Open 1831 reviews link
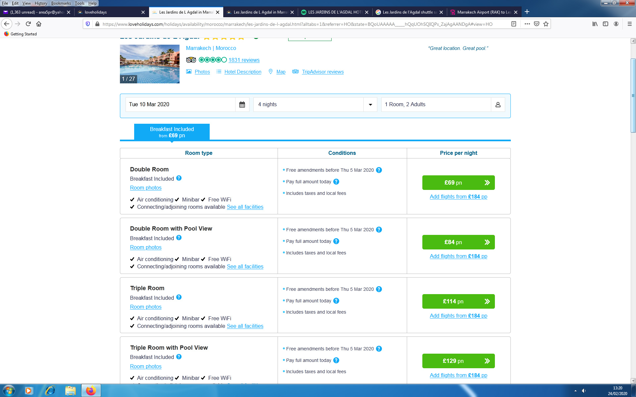Image resolution: width=636 pixels, height=397 pixels. (244, 60)
